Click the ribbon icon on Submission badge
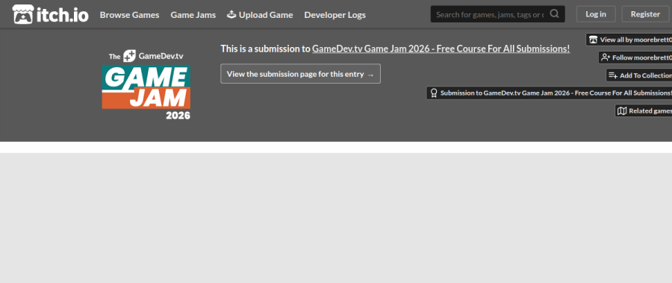 pyautogui.click(x=434, y=93)
